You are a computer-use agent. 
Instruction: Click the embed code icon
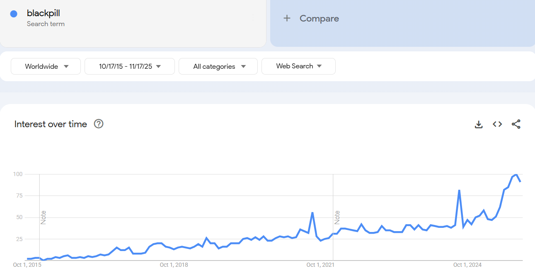(497, 124)
